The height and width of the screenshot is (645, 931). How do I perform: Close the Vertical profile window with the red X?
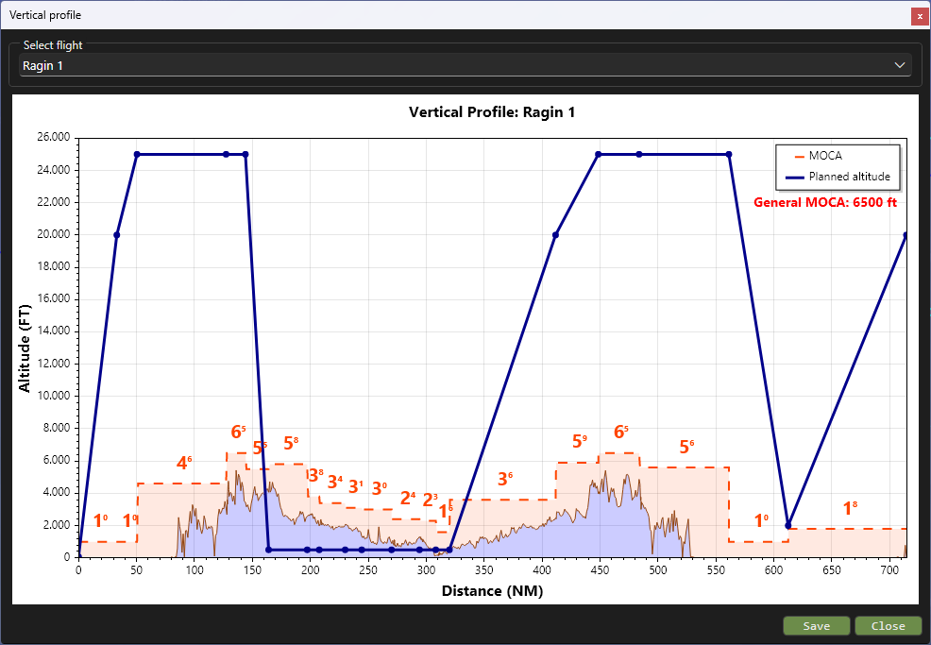click(x=920, y=16)
